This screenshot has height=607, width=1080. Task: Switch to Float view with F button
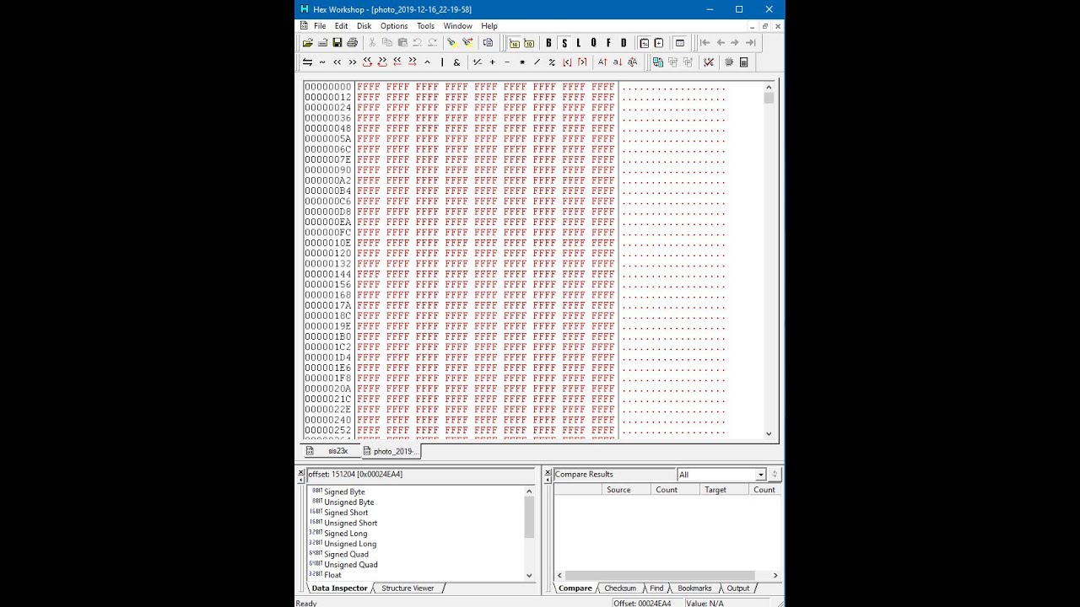tap(608, 43)
